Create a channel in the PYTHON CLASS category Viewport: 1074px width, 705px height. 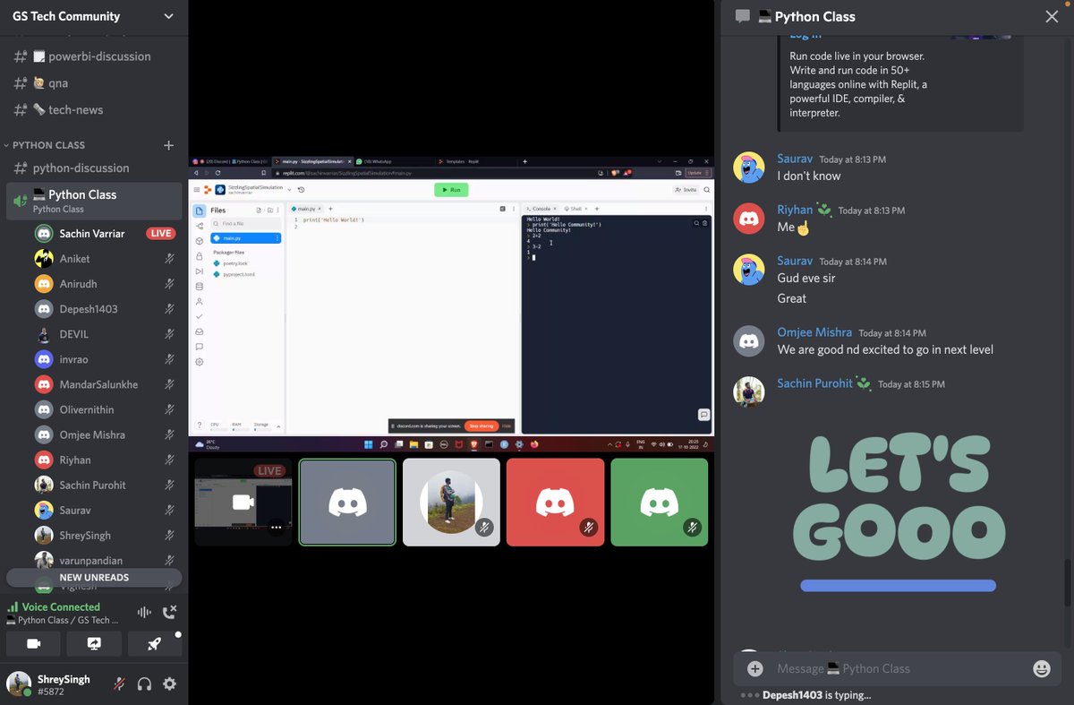tap(168, 145)
